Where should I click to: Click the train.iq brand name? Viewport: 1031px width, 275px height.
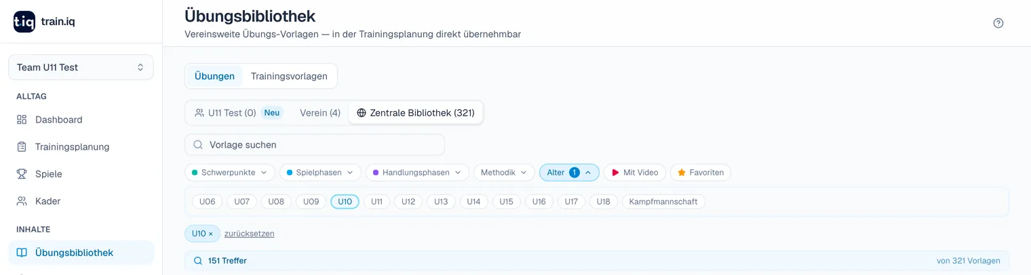tap(58, 22)
